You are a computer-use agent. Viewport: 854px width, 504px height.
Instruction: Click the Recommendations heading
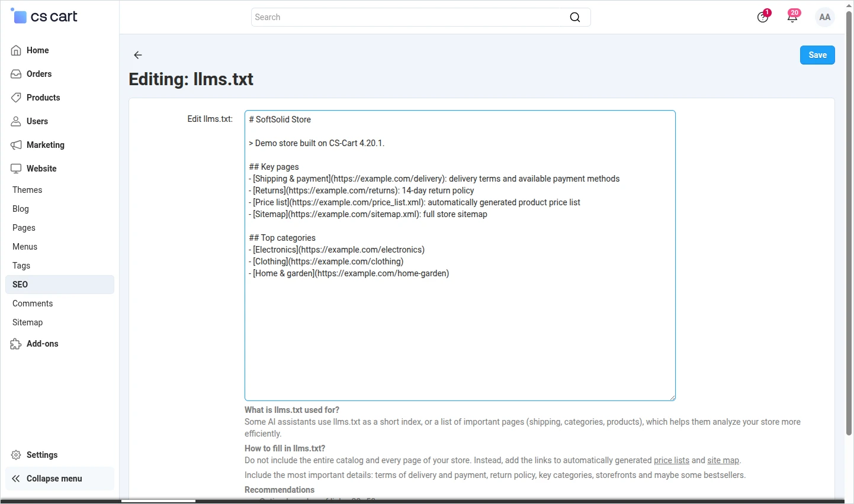click(x=280, y=490)
